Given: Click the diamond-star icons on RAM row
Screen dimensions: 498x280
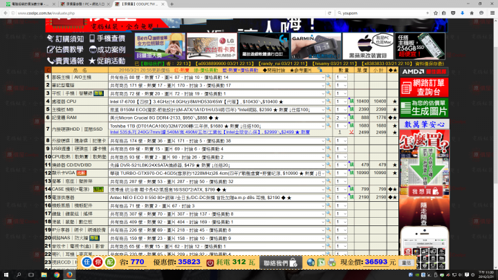Looking at the screenshot, I should [393, 118].
